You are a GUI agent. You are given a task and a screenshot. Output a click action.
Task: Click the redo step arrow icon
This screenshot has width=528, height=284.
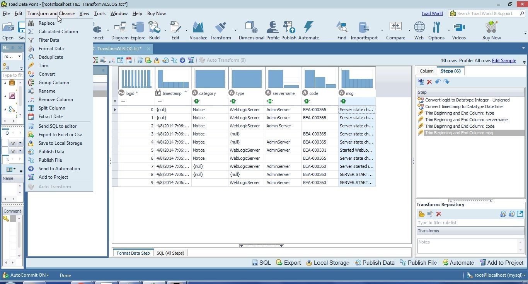tap(446, 82)
